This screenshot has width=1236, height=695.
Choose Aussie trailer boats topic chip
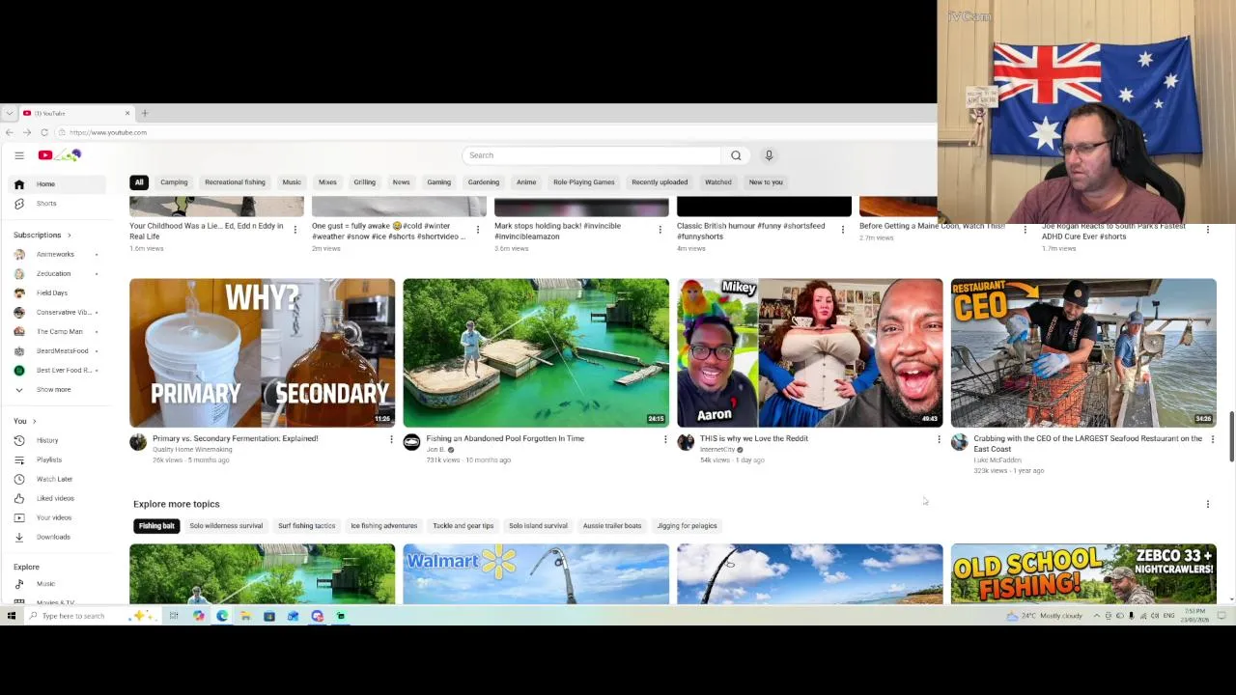611,526
